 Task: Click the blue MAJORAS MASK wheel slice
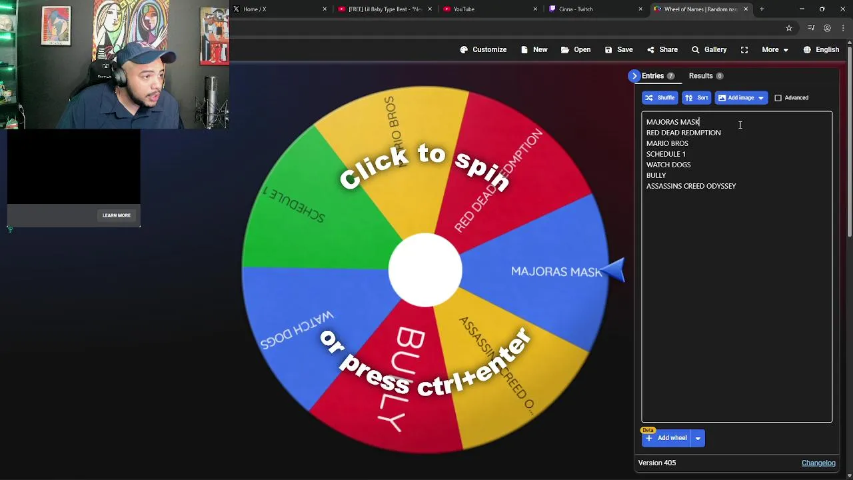click(x=533, y=271)
